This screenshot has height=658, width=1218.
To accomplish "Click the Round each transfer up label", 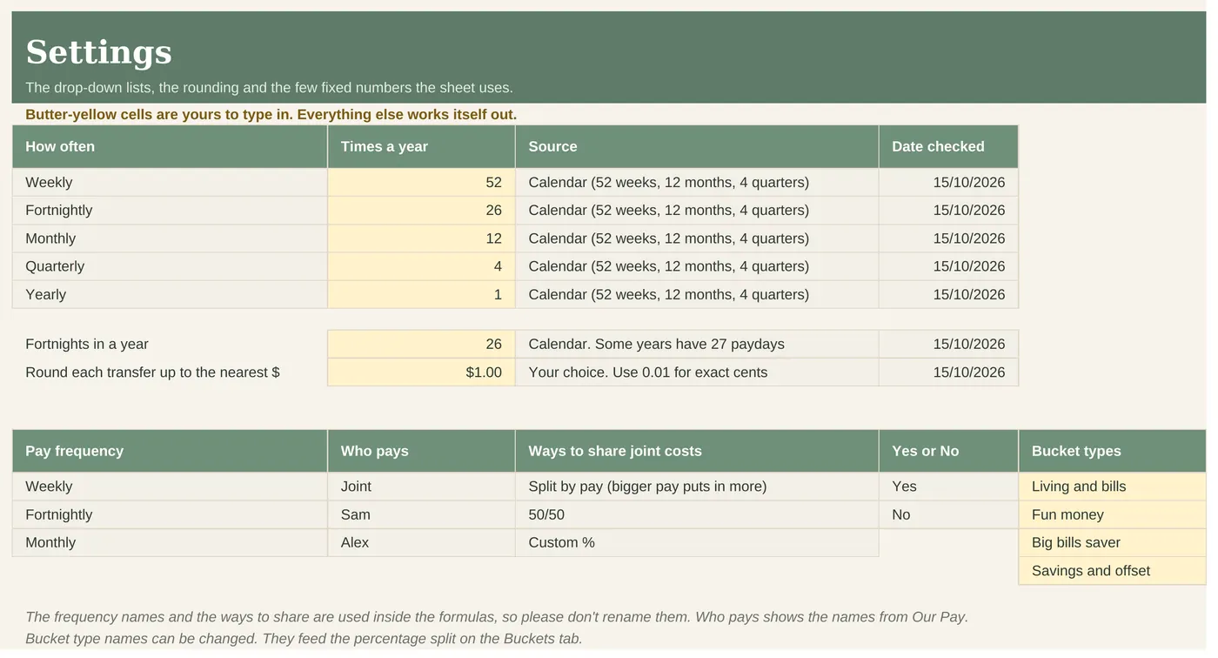I will coord(152,372).
